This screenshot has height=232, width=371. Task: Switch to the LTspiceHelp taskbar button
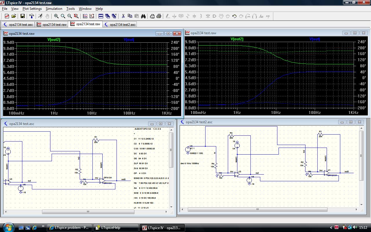(117, 228)
